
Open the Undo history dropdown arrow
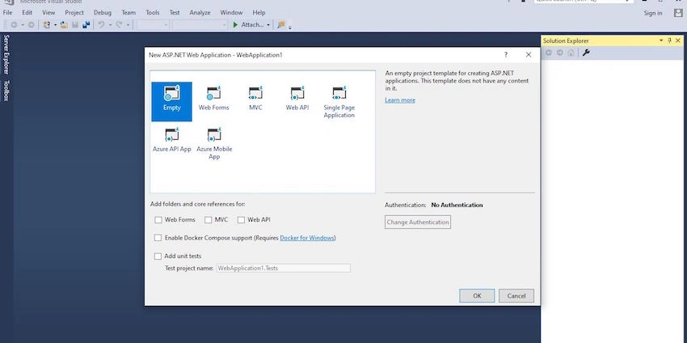click(110, 25)
